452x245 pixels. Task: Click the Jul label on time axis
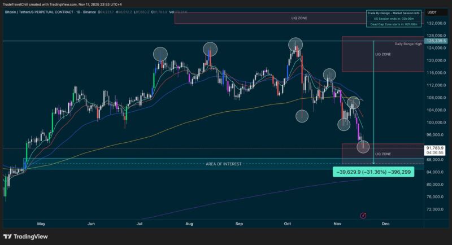(x=140, y=224)
